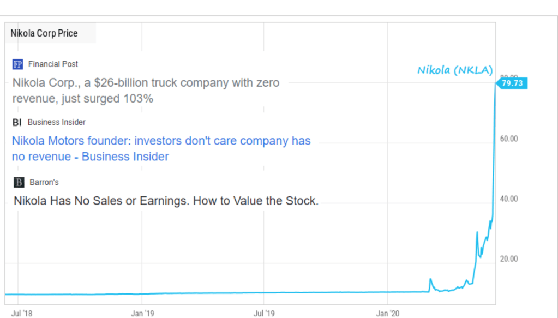Viewport: 558px width, 318px height.
Task: Click the 40.00 price axis label
Action: pyautogui.click(x=509, y=199)
